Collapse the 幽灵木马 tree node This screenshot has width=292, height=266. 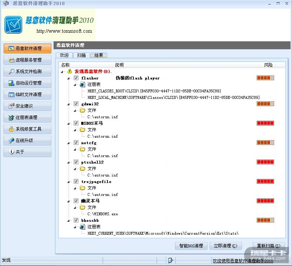click(x=68, y=201)
